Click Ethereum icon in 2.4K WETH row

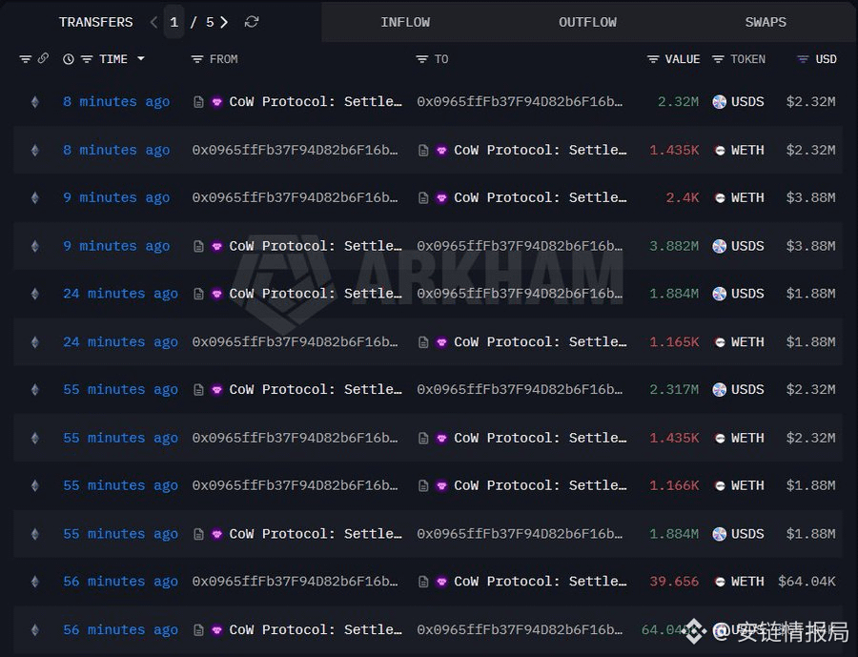click(35, 197)
